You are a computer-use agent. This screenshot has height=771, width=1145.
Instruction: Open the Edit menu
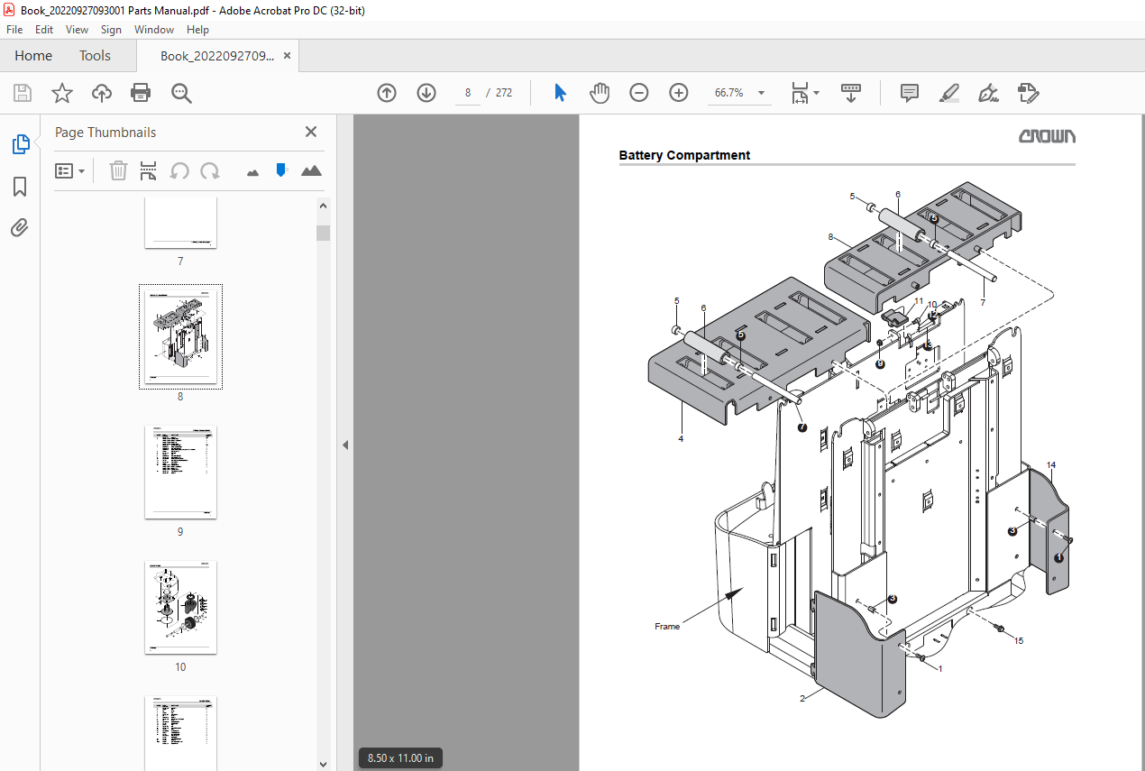coord(44,30)
